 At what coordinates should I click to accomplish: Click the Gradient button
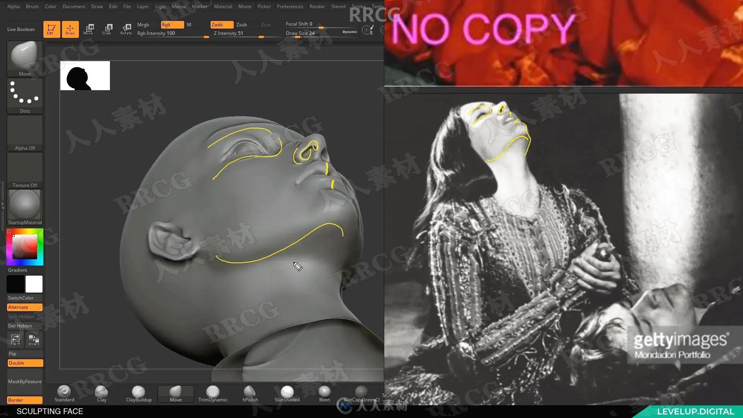(x=25, y=270)
